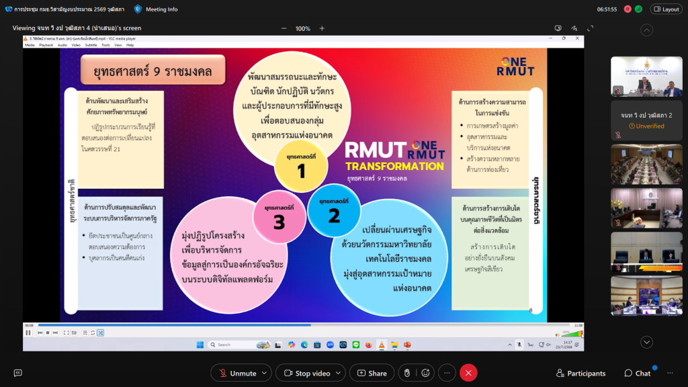Click the red end meeting button

(468, 373)
